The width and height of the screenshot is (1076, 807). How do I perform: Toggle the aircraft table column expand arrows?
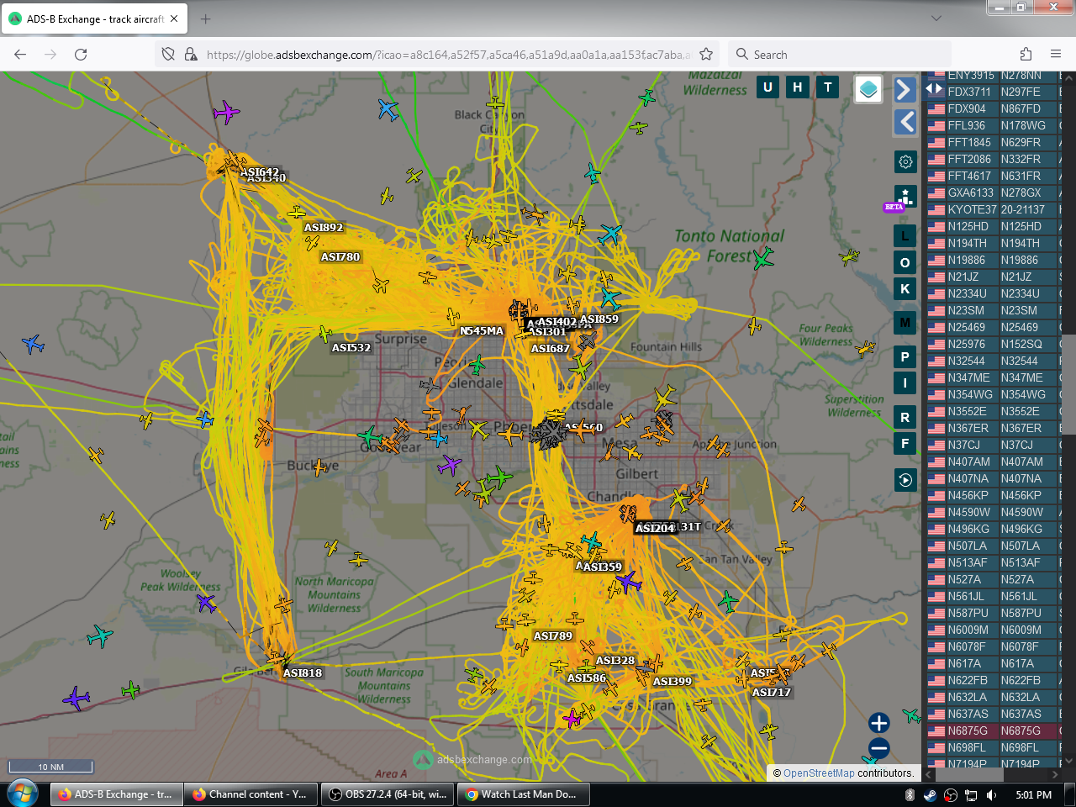point(934,88)
